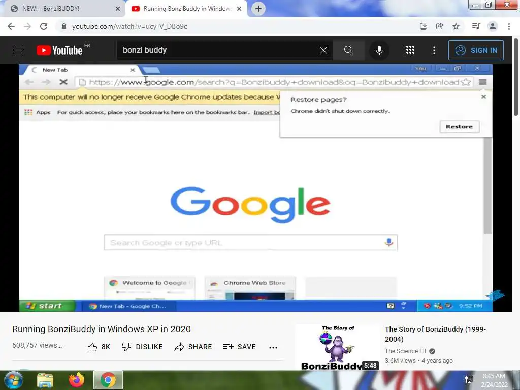The image size is (520, 390).
Task: Click Chrome icon in taskbar
Action: (x=108, y=380)
